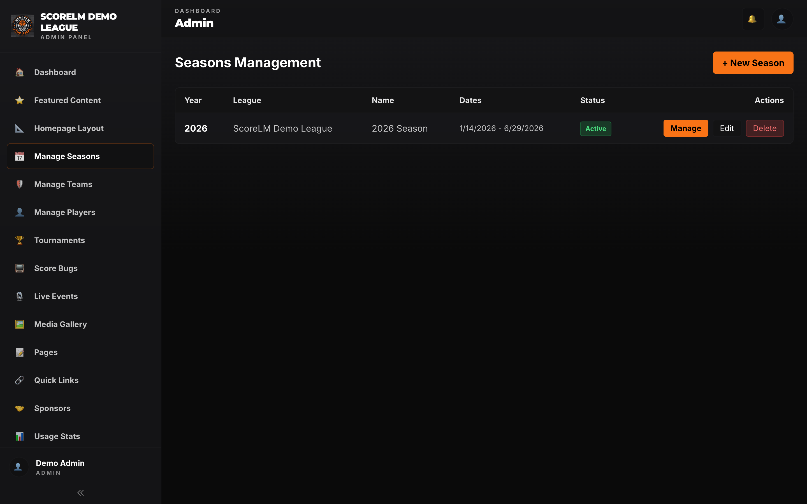807x504 pixels.
Task: Select the Homepage Layout ruler icon
Action: (x=20, y=128)
